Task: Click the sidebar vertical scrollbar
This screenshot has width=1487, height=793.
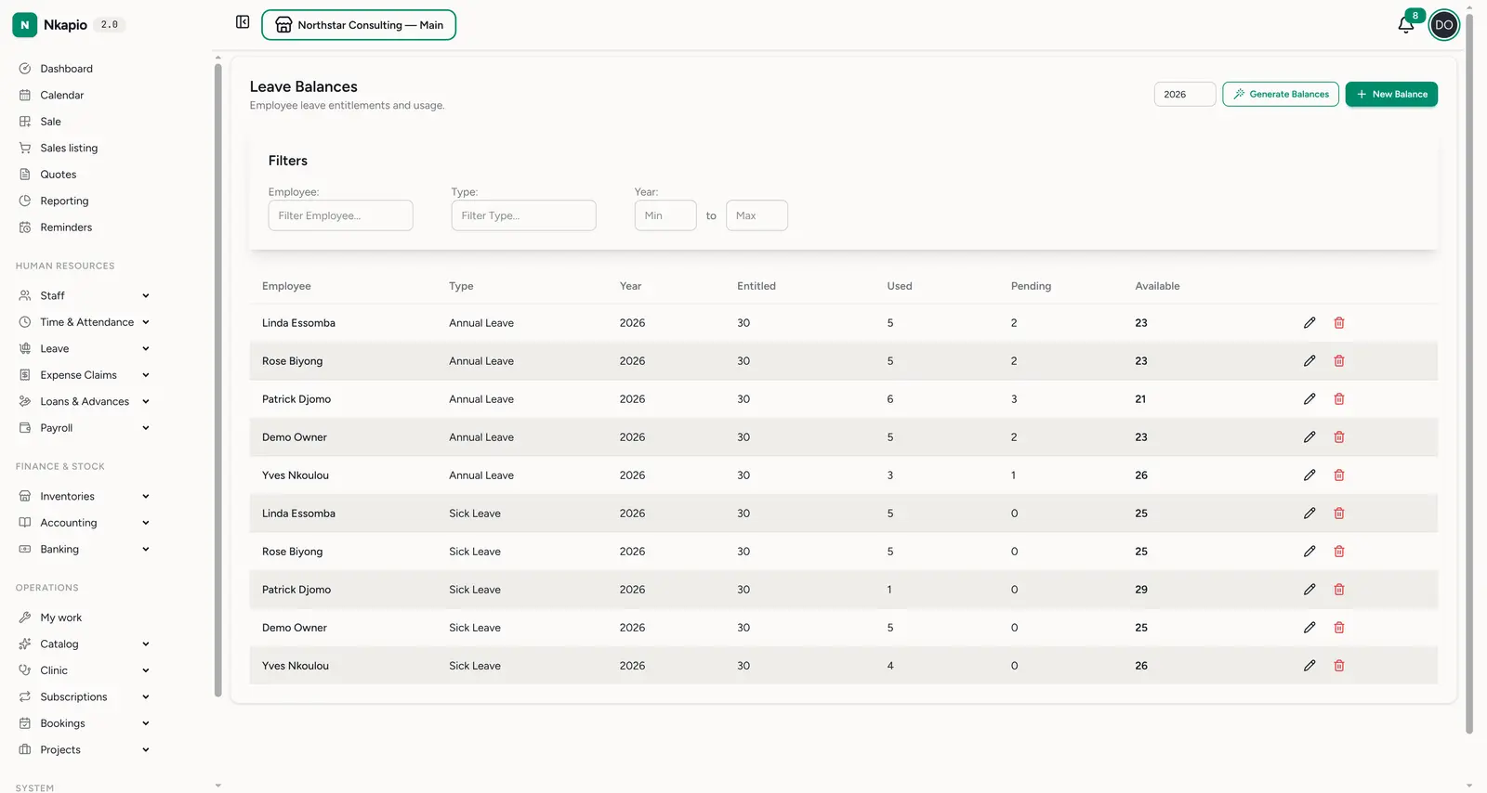Action: pos(218,379)
